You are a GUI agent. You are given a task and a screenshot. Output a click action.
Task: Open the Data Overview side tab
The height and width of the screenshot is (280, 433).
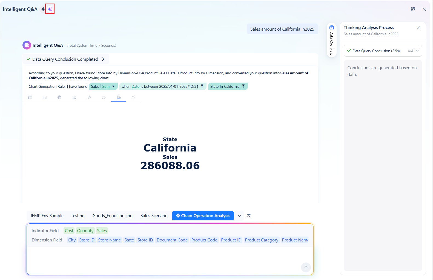pos(332,40)
